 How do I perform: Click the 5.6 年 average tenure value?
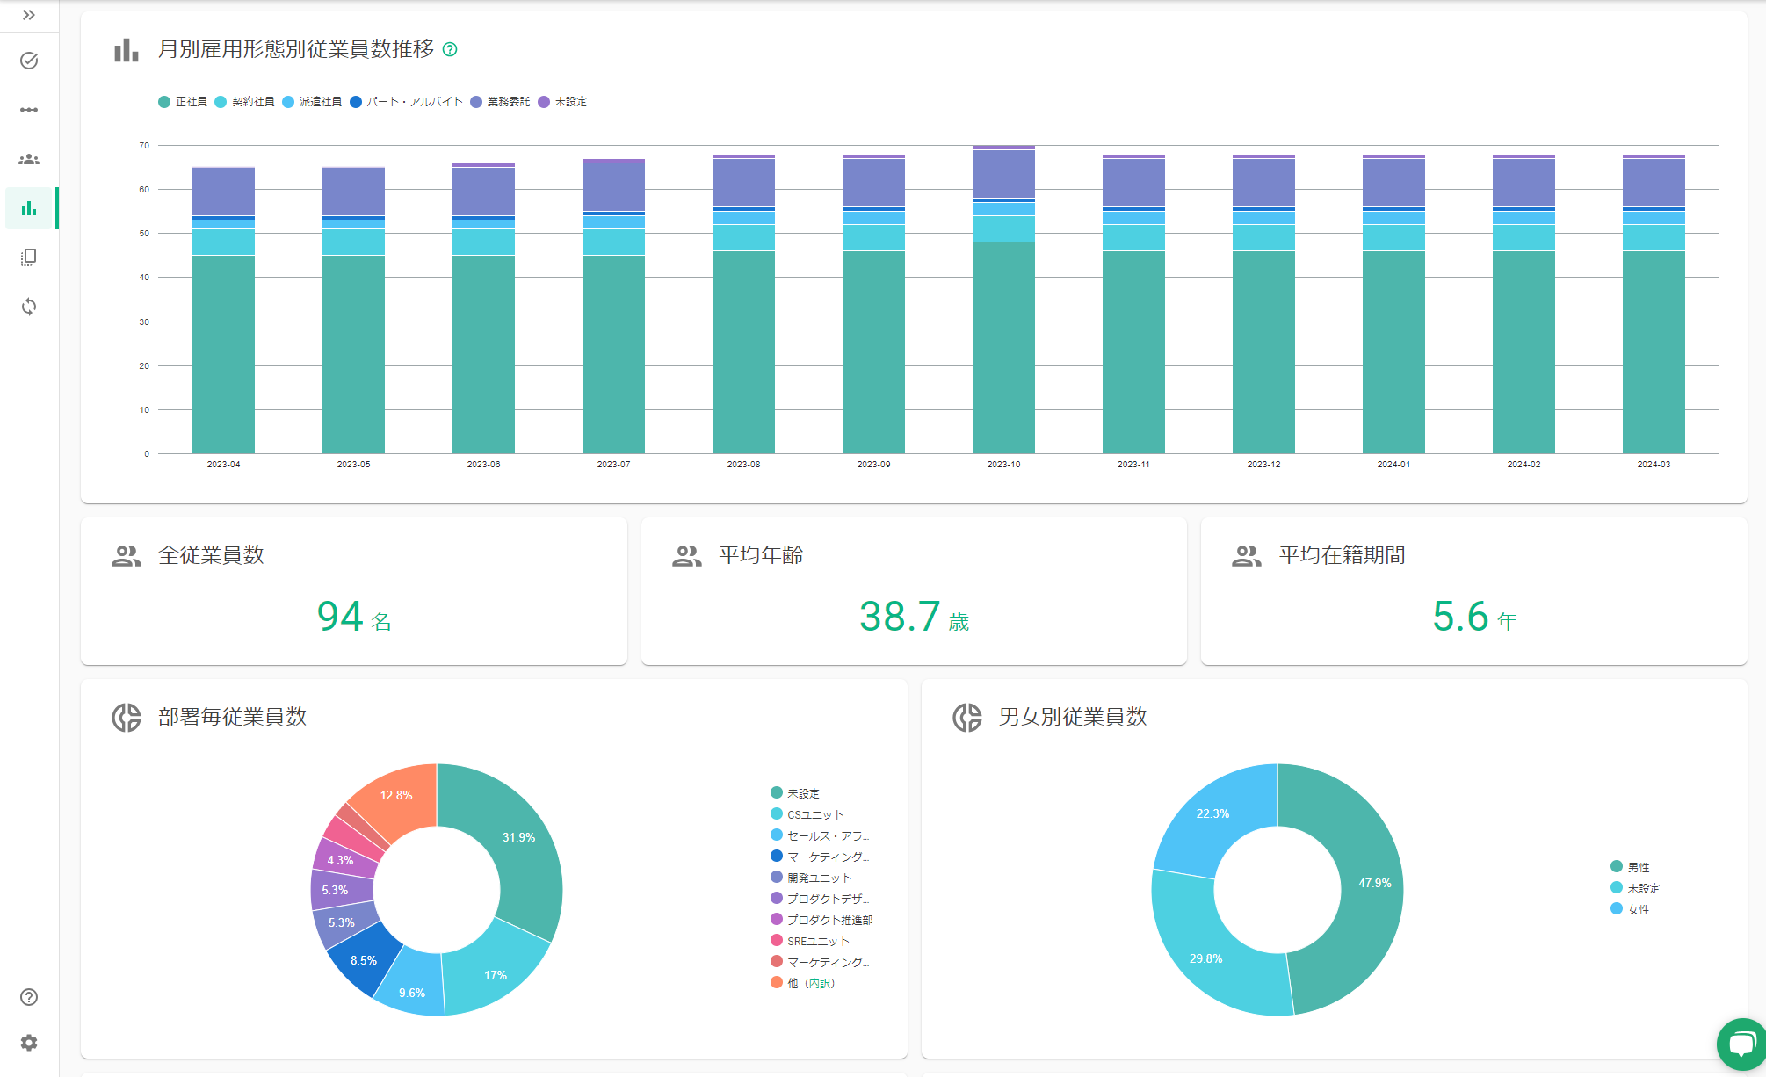tap(1474, 617)
